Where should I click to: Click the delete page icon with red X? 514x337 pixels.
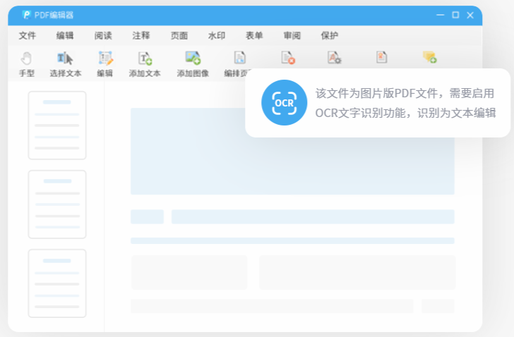288,58
